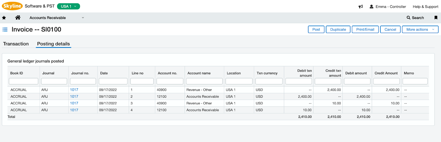
Task: Open the announcements megaphone icon
Action: coord(361,7)
